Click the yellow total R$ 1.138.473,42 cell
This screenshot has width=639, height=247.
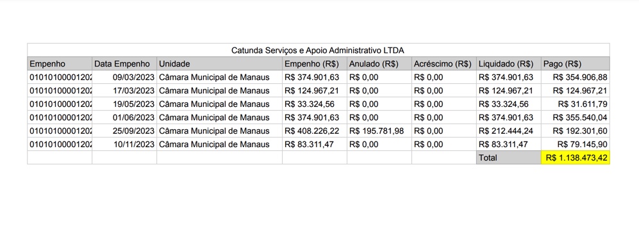pyautogui.click(x=576, y=158)
